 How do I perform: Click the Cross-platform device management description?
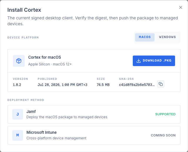click(56, 138)
